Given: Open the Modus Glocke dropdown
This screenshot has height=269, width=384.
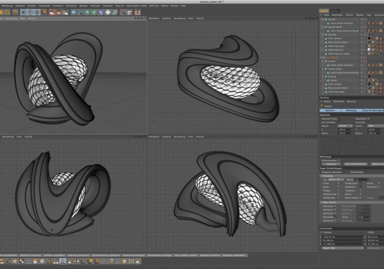Looking at the screenshot, I should (345, 126).
